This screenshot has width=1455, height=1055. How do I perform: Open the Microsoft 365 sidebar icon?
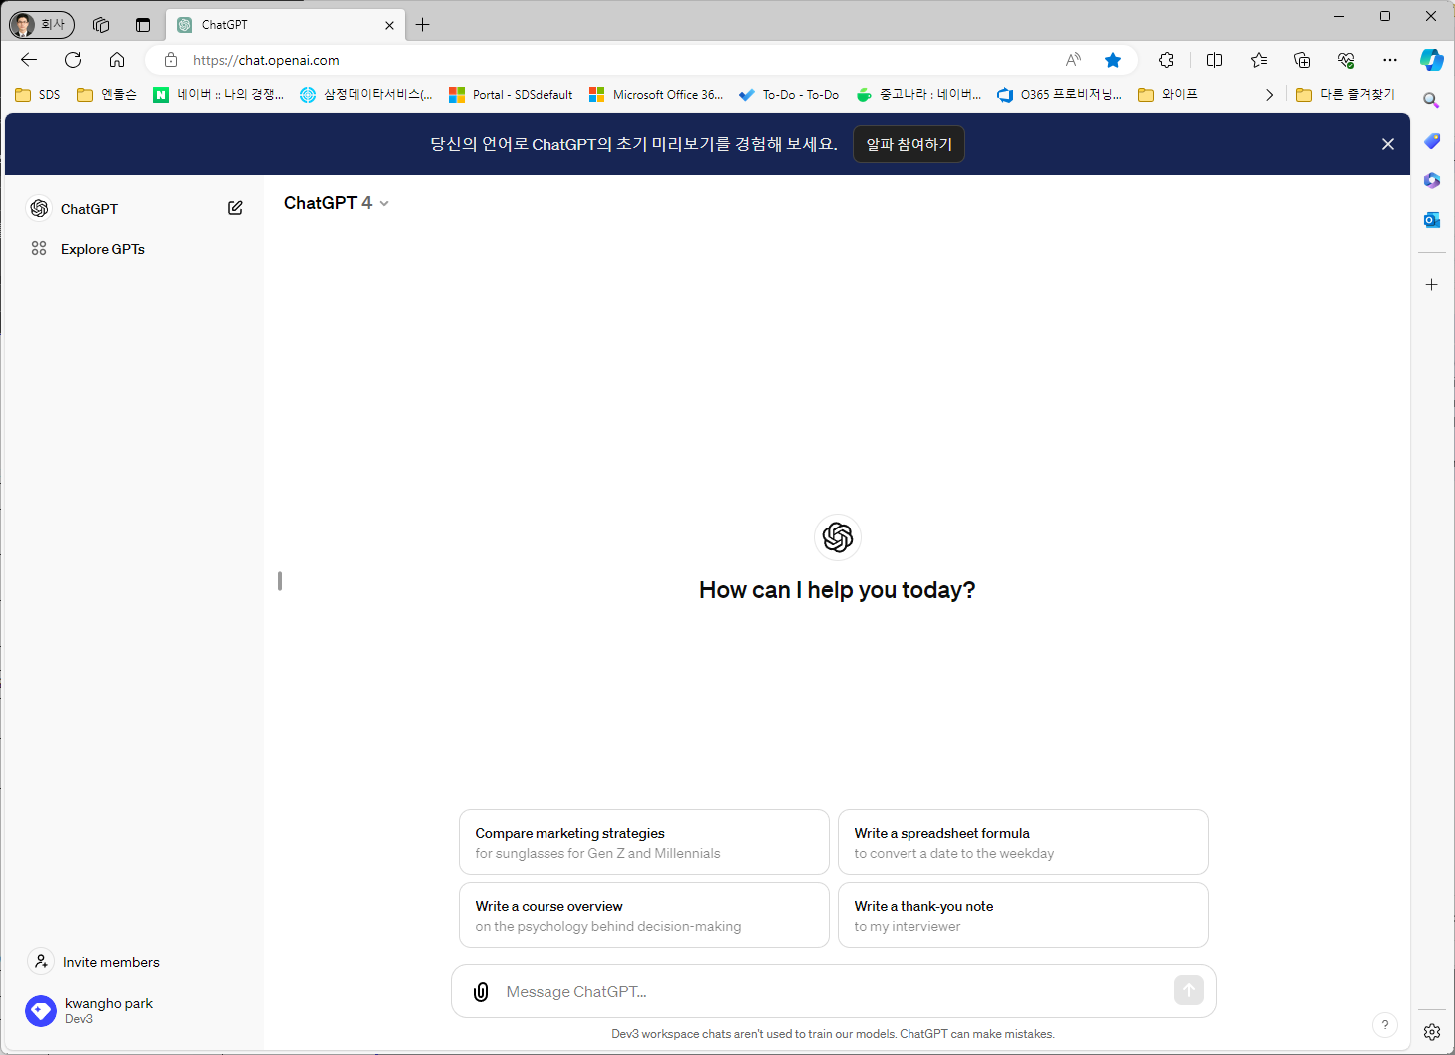(1432, 180)
